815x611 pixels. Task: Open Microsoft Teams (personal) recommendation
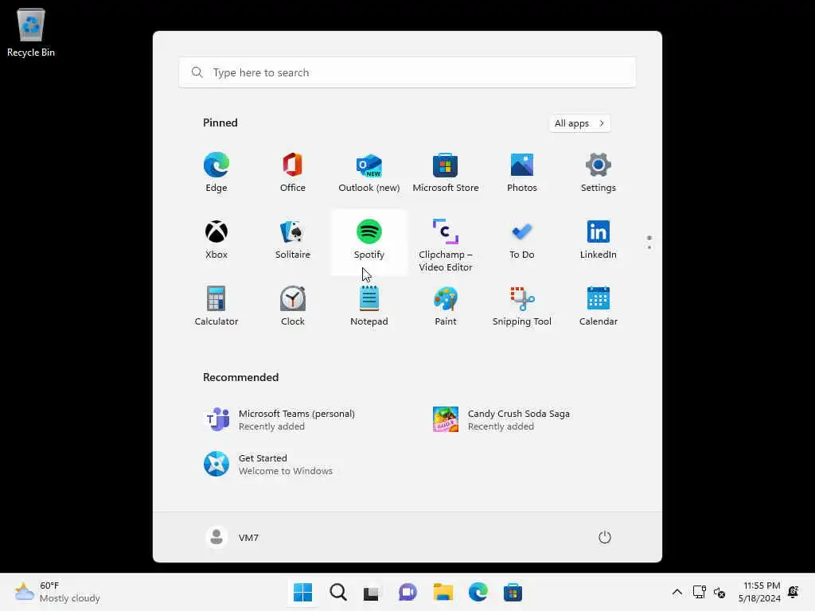click(x=293, y=420)
